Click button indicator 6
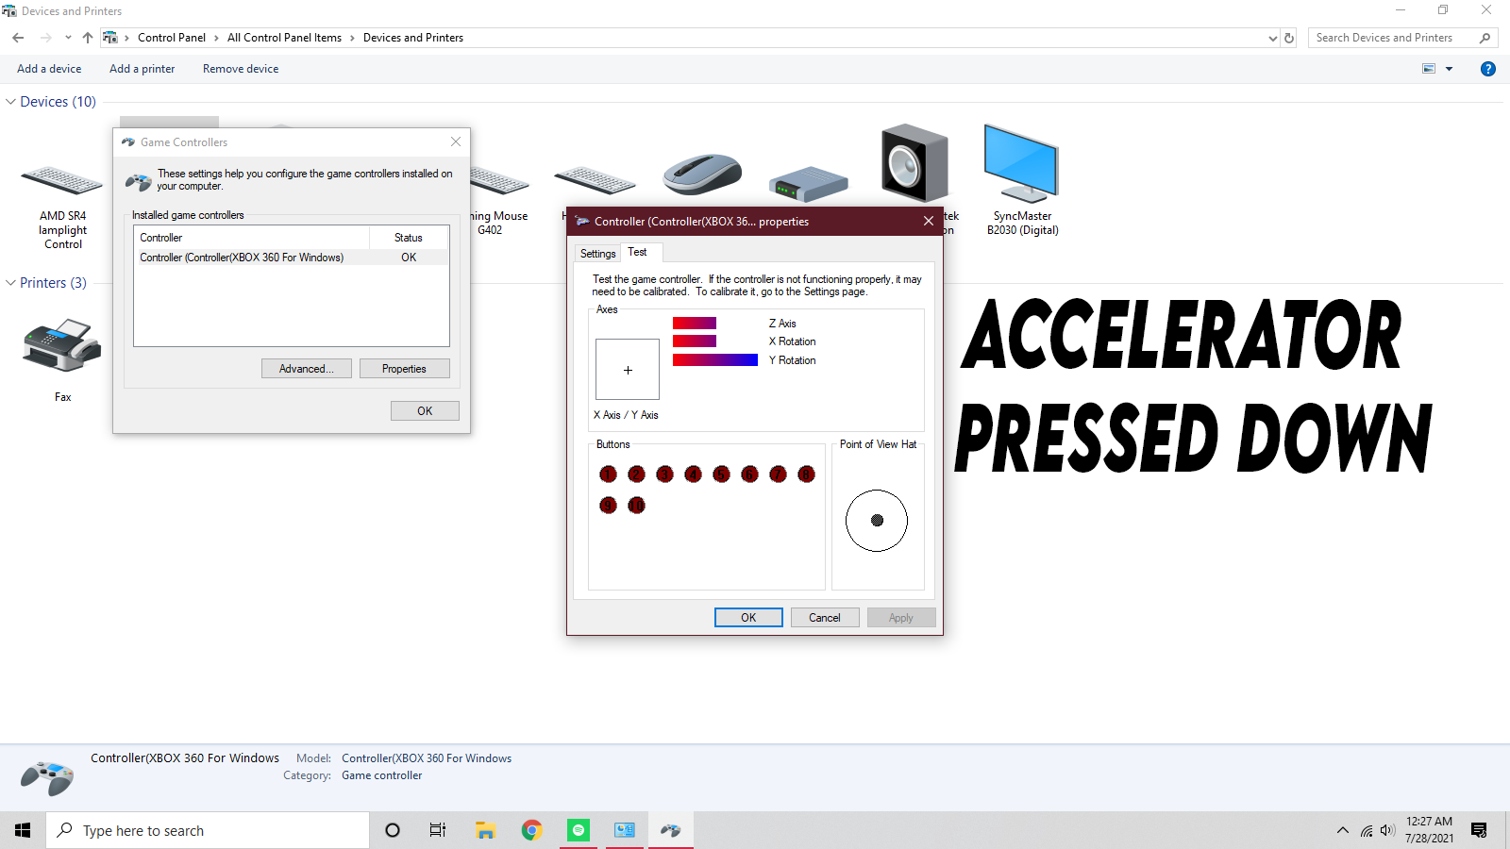The width and height of the screenshot is (1510, 849). tap(749, 474)
